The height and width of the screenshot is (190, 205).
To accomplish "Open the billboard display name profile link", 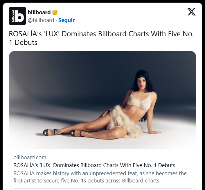I will [39, 12].
